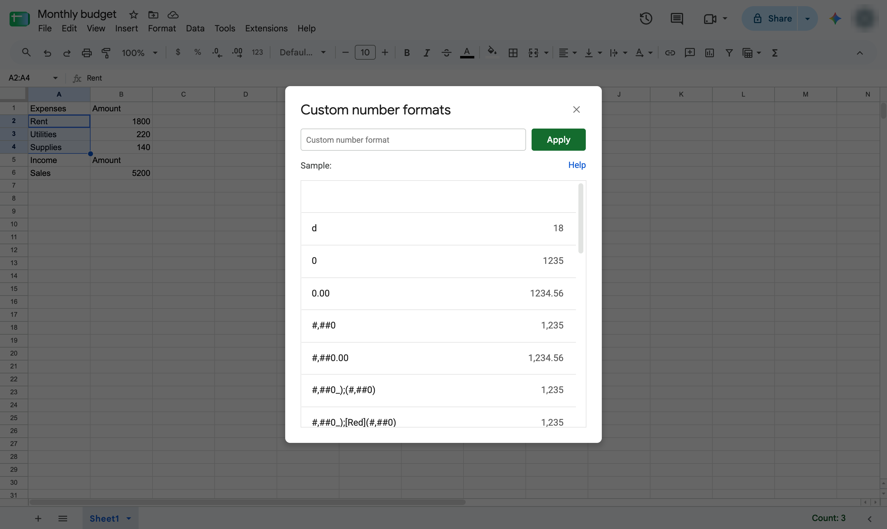Screen dimensions: 887x529
Task: Open the comments panel icon
Action: 677,18
